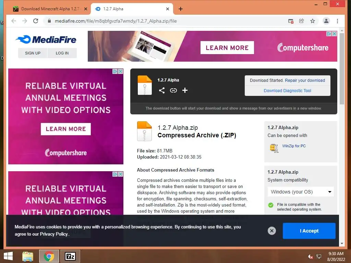
Task: Click the padlock site info icon
Action: [49, 21]
